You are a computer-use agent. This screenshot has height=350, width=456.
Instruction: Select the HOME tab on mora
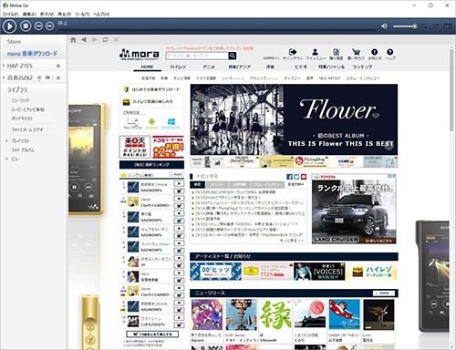pyautogui.click(x=148, y=67)
